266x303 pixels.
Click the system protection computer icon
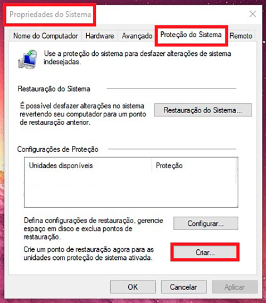(x=28, y=59)
